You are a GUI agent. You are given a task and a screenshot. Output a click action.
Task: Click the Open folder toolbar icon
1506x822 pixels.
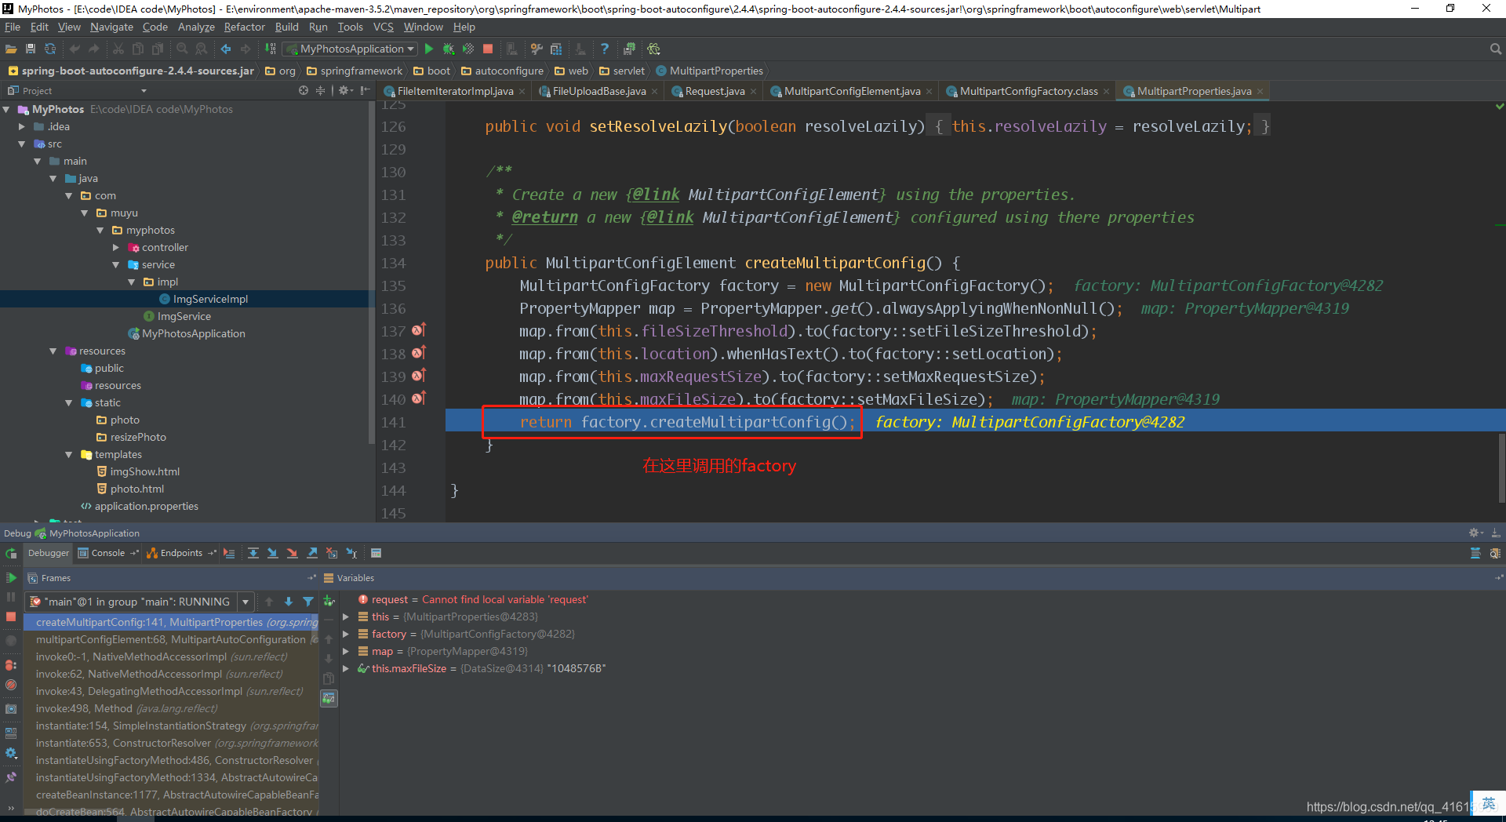pos(11,49)
